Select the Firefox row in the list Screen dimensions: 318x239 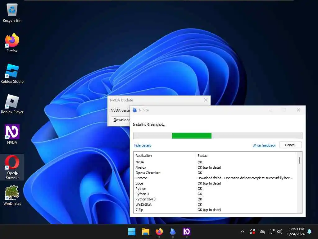(x=215, y=167)
